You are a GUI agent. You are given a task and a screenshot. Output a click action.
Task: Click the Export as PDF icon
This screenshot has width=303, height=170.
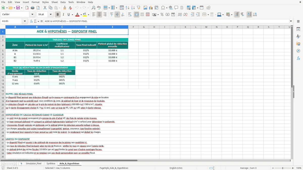[27, 8]
